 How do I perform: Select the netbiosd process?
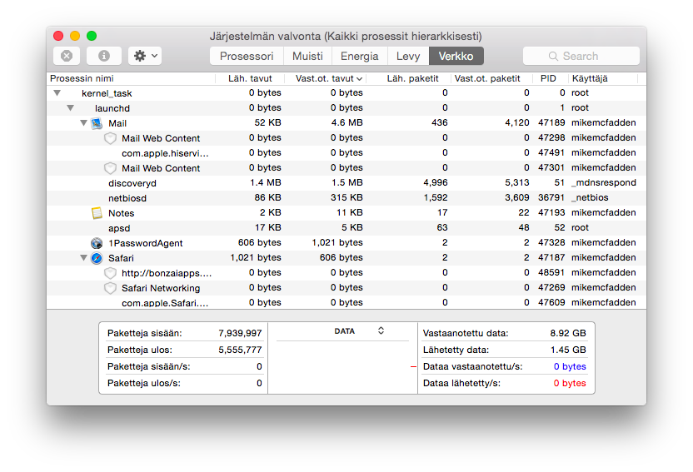click(346, 198)
